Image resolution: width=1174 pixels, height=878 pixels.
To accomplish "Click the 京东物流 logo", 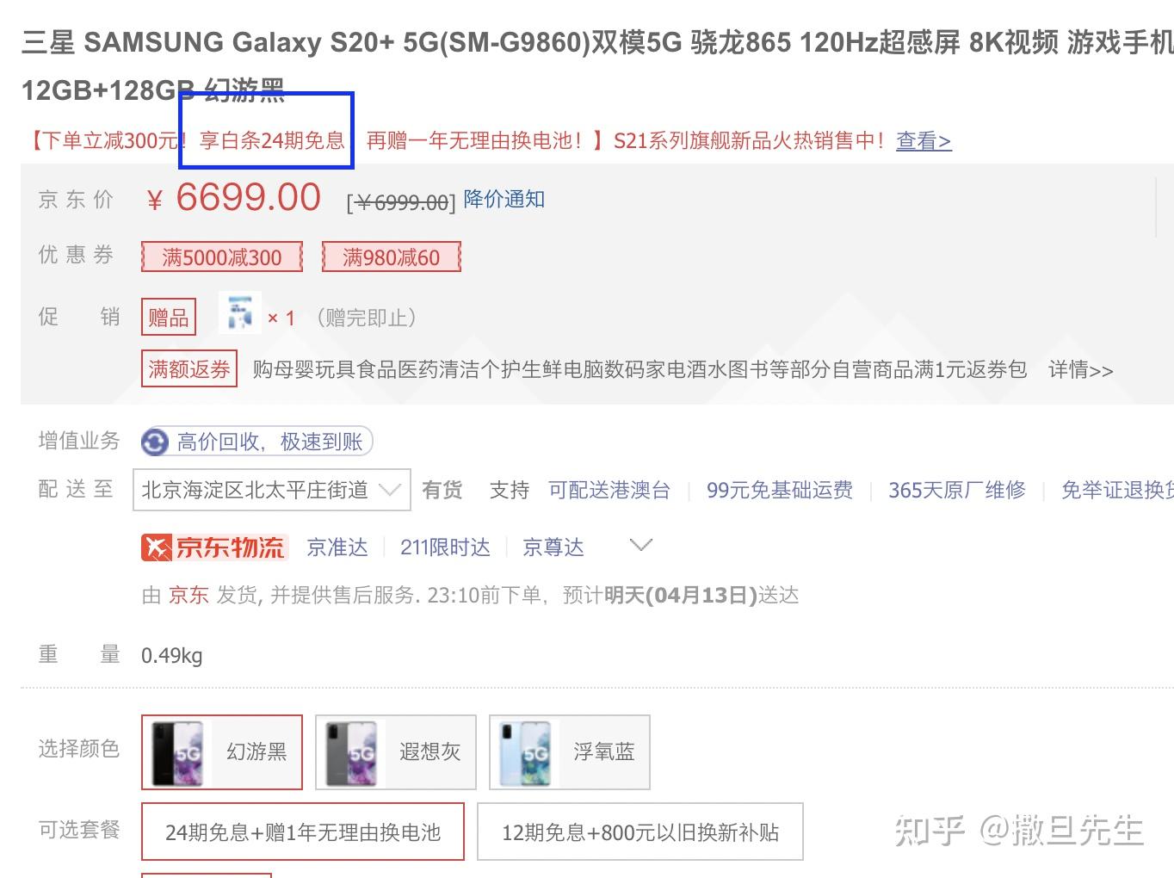I will pos(213,547).
